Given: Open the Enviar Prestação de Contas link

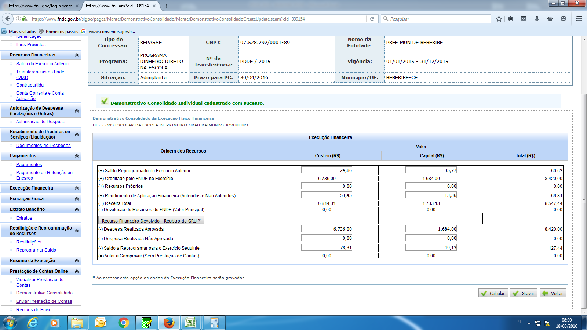Looking at the screenshot, I should tap(44, 301).
